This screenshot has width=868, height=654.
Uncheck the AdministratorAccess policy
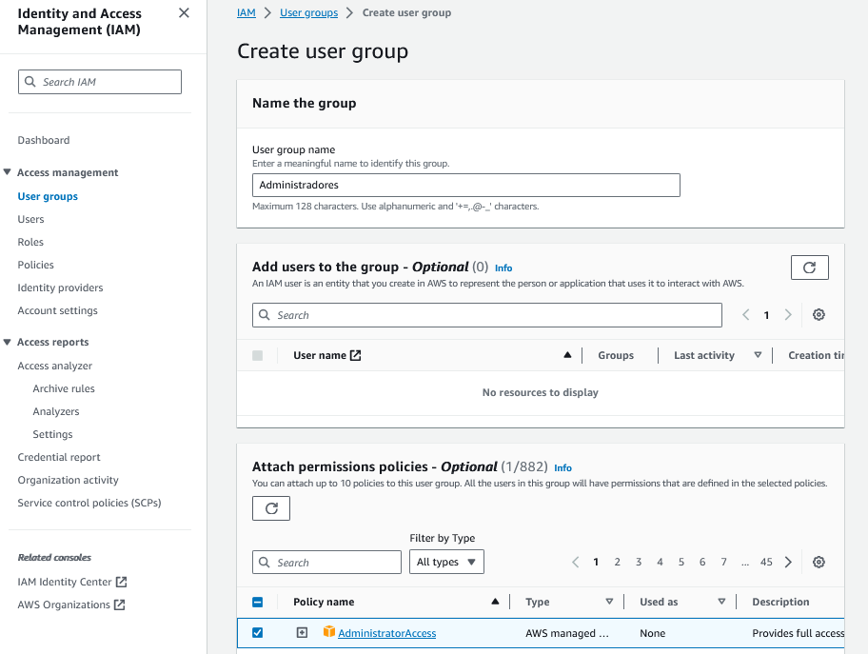pos(258,632)
